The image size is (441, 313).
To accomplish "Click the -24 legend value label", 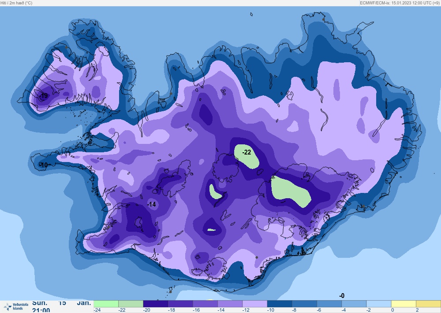I will 97,310.
